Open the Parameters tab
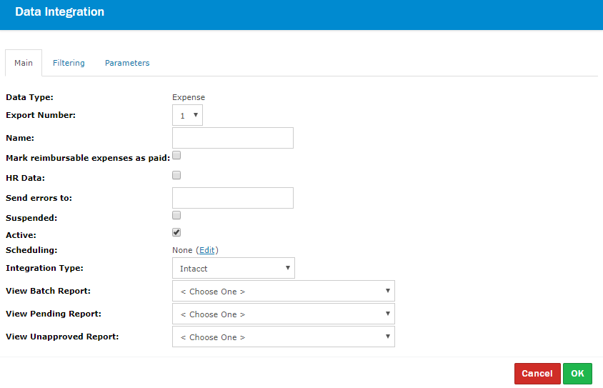 coord(127,63)
